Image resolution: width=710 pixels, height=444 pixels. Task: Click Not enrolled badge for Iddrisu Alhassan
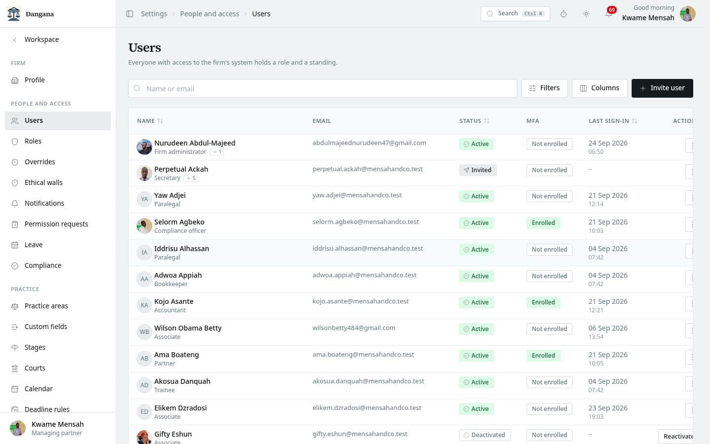click(x=549, y=250)
